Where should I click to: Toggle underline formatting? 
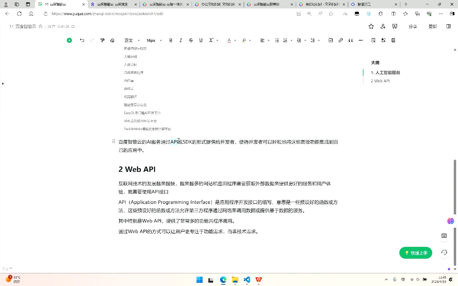point(201,40)
